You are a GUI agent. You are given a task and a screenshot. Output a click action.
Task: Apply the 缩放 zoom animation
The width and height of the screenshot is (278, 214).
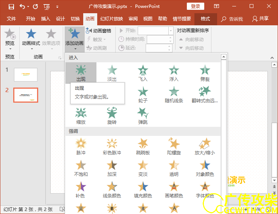coord(81,116)
